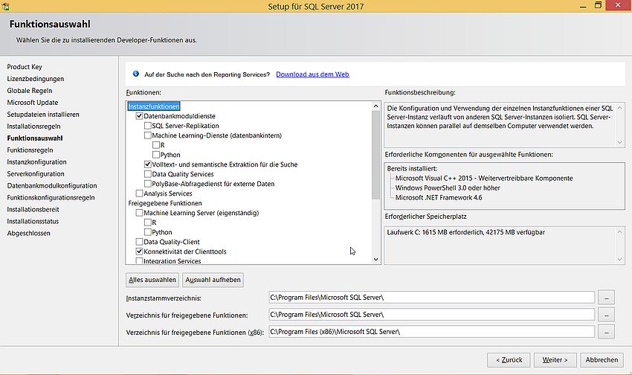The height and width of the screenshot is (375, 632).
Task: Select the Installationsstatus step
Action: coord(33,222)
